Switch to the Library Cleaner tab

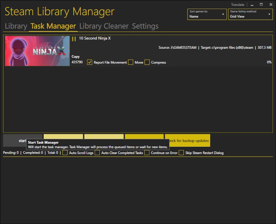[x=104, y=26]
